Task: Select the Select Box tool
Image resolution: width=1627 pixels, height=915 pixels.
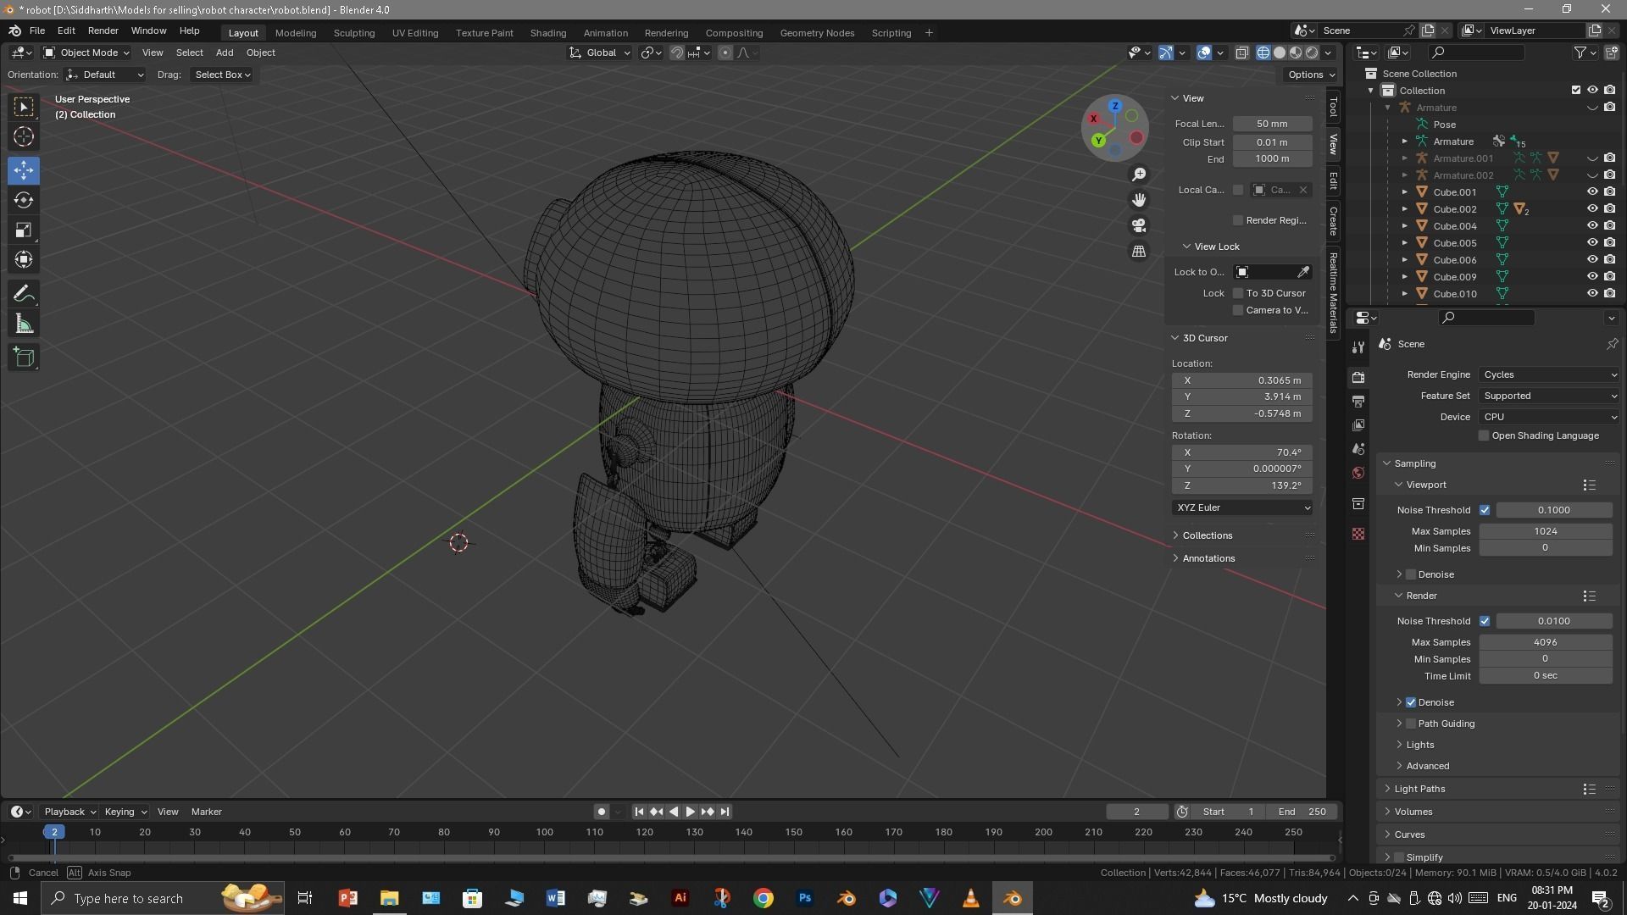Action: tap(24, 107)
